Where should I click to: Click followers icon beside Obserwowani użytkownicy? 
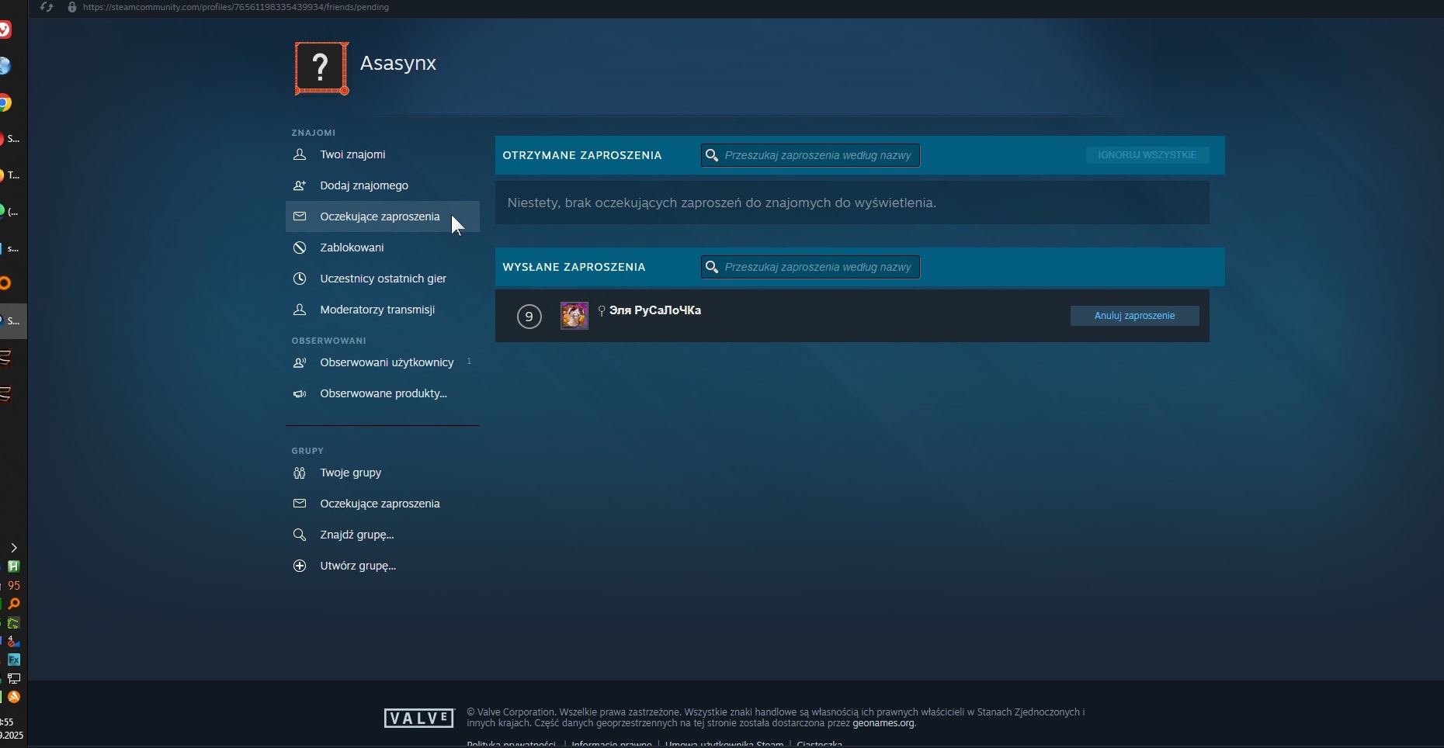pos(300,362)
